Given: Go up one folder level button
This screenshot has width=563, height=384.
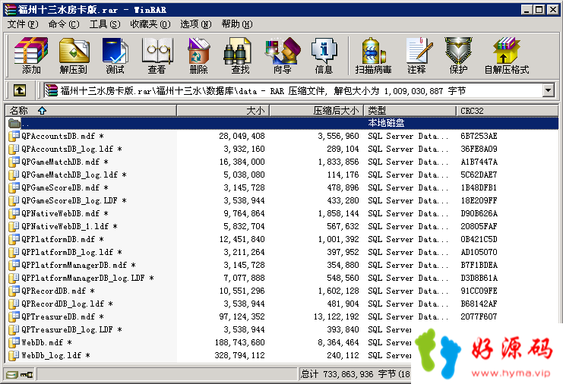Looking at the screenshot, I should (x=20, y=90).
